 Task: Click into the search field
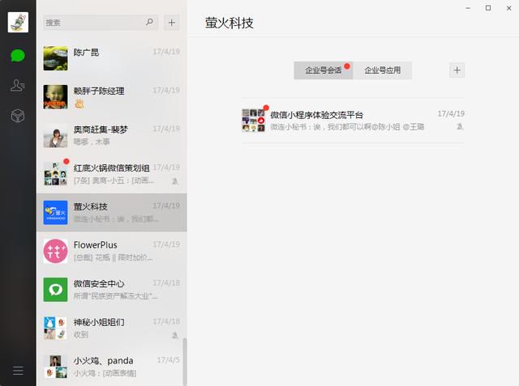pyautogui.click(x=101, y=23)
